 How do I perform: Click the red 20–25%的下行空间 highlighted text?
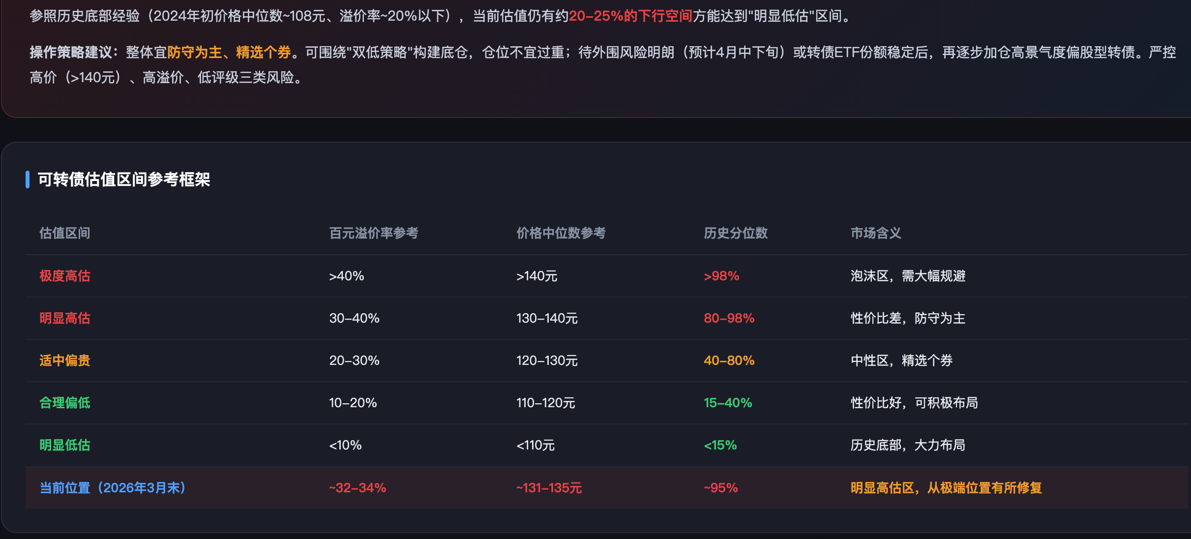click(630, 16)
